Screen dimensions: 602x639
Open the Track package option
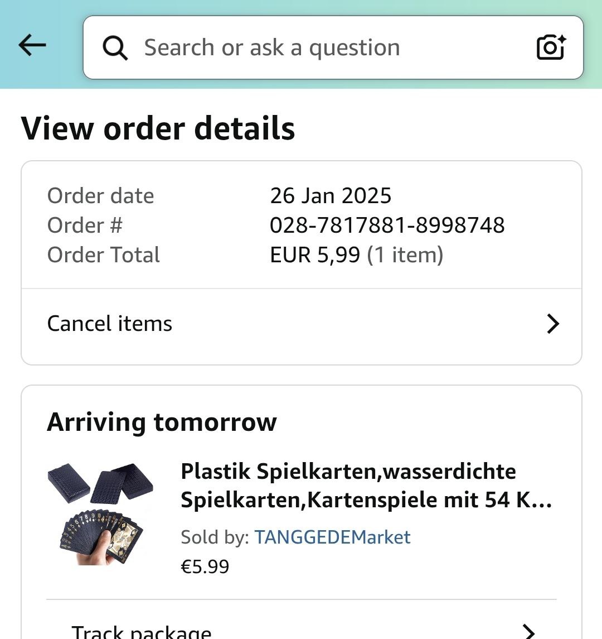(142, 632)
